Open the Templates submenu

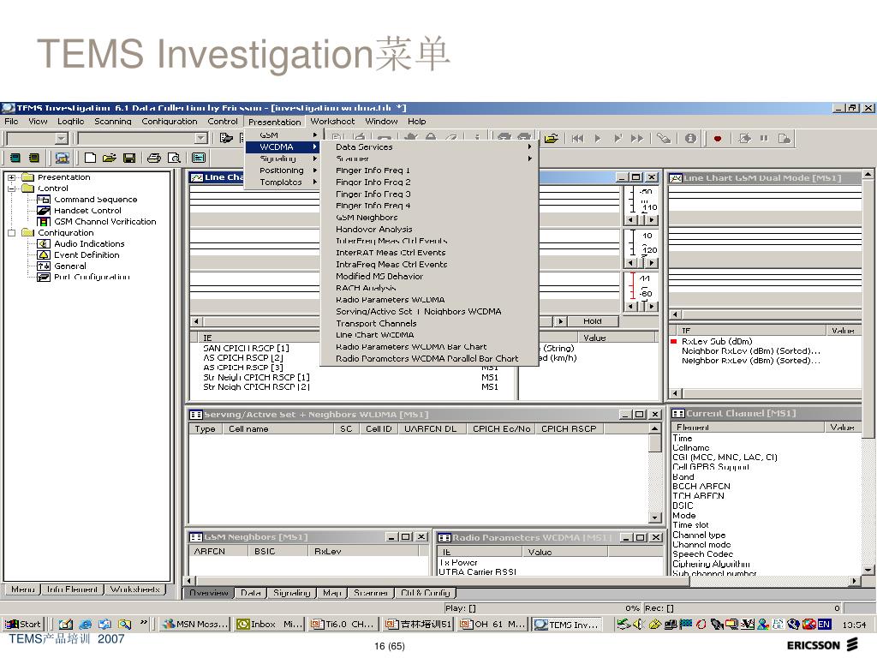point(283,182)
